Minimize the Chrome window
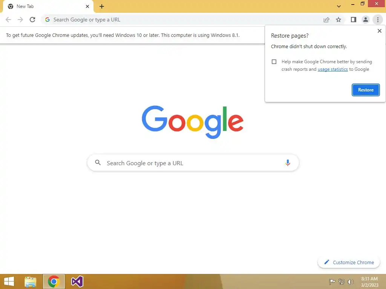386x289 pixels. [x=352, y=4]
